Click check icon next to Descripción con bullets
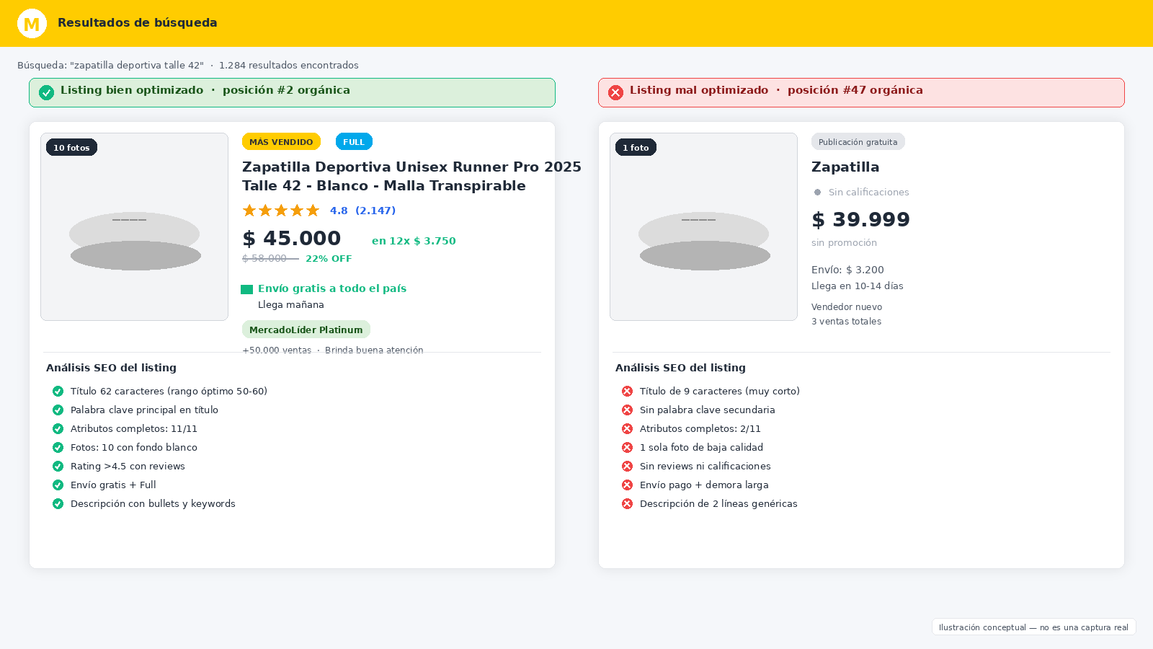Viewport: 1153px width, 649px height. (58, 503)
